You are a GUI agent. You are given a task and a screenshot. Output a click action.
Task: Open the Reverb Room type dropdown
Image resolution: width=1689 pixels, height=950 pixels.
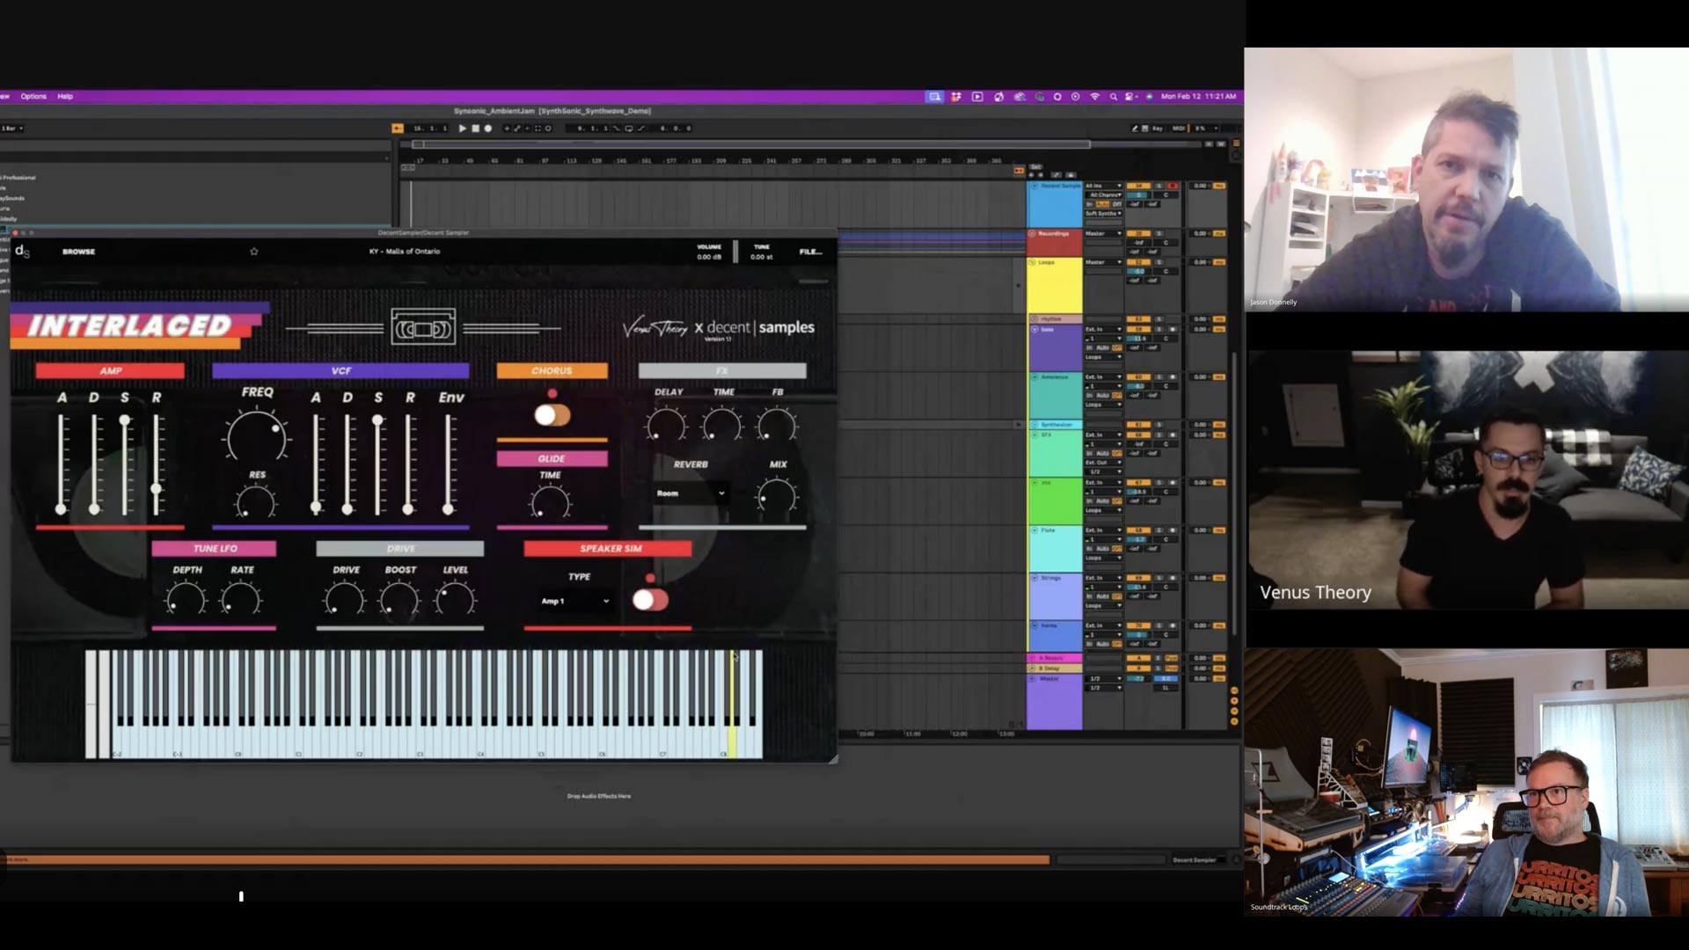[691, 493]
